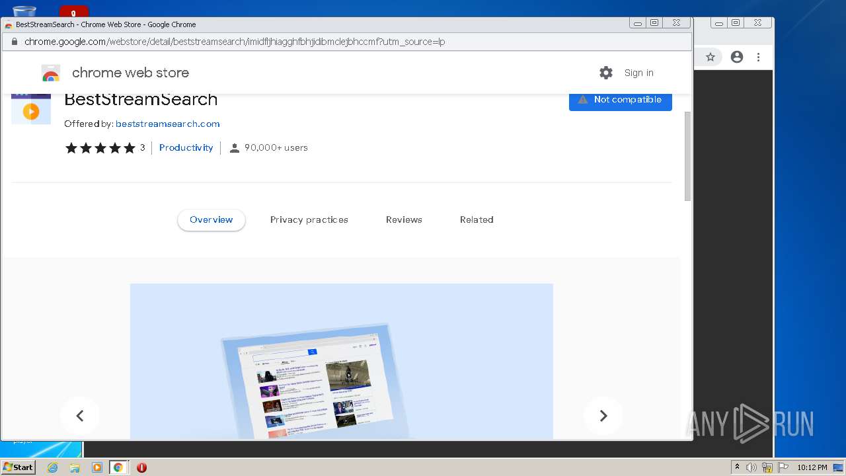Click the Chrome Web Store logo
Image resolution: width=846 pixels, height=476 pixels.
tap(51, 73)
